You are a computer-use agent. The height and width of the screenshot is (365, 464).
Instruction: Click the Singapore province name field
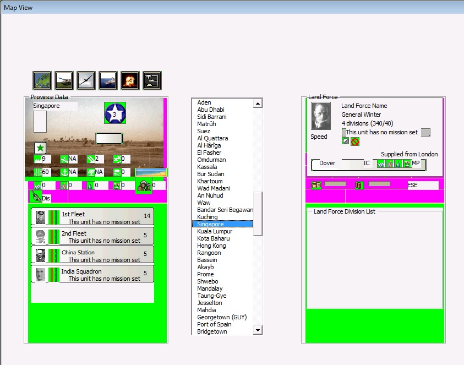(x=54, y=106)
